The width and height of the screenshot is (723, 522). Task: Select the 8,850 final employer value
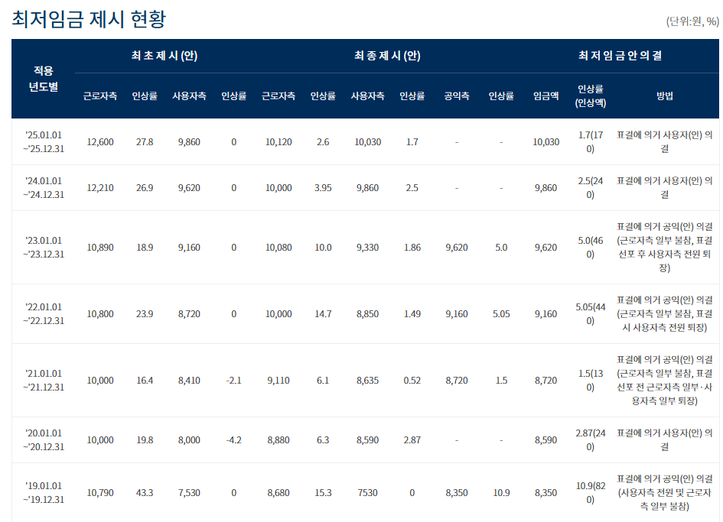tap(367, 314)
